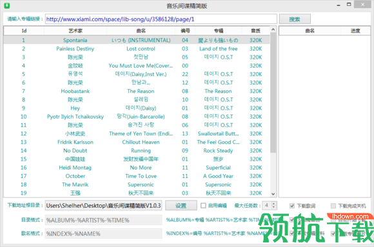Tick the 下载完成关机 checkbox
The width and height of the screenshot is (374, 247).
click(333, 206)
